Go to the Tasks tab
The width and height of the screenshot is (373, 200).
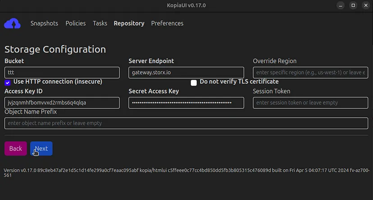point(100,23)
